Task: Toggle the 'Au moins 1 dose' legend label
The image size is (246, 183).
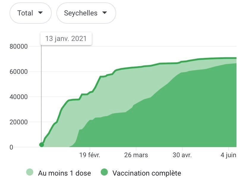Action: [x=64, y=173]
